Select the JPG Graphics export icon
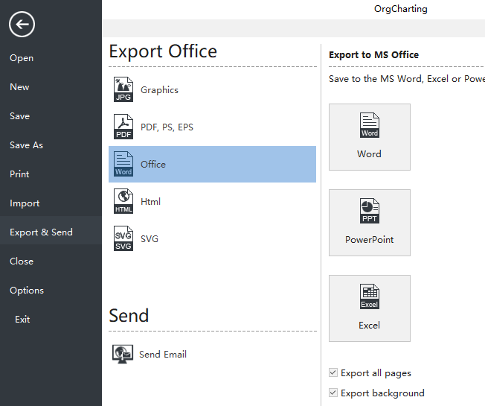Screen dimensions: 485x406 tap(123, 89)
